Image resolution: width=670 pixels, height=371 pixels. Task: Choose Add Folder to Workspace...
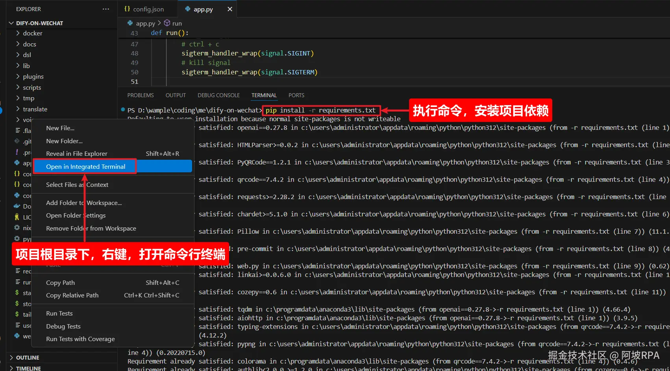pos(113,203)
